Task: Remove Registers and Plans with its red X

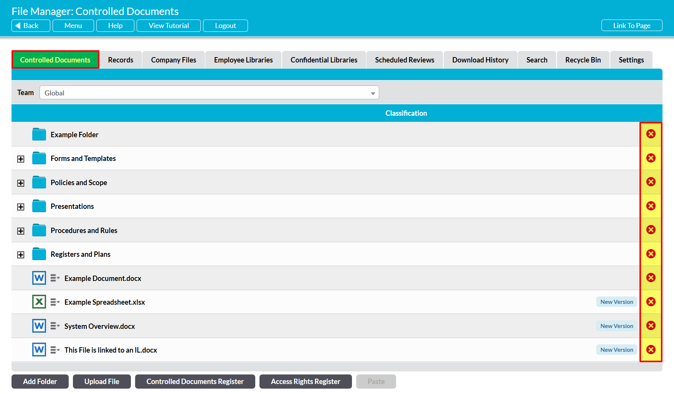Action: click(x=651, y=254)
